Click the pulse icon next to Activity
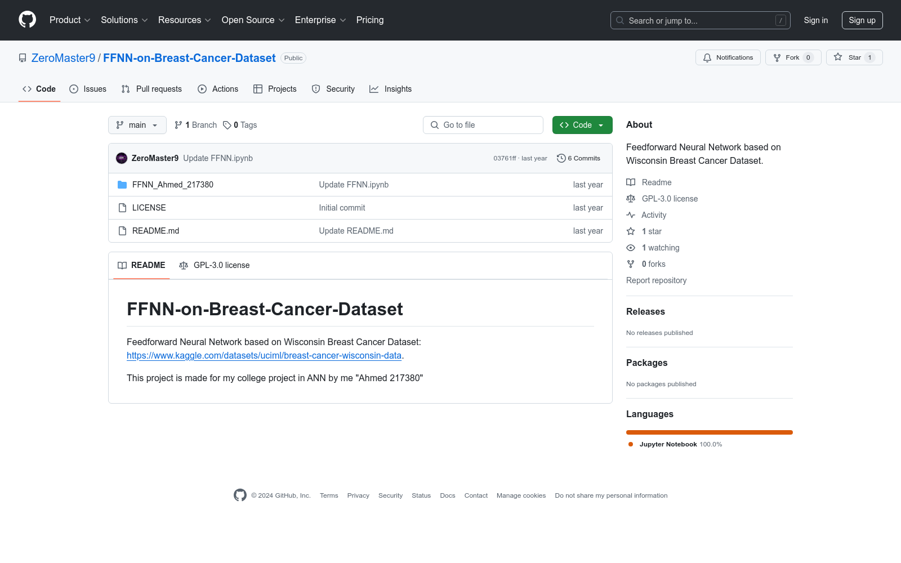 (631, 215)
